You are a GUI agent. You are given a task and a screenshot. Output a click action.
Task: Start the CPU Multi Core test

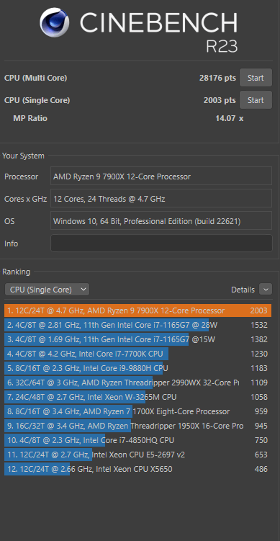click(x=256, y=78)
